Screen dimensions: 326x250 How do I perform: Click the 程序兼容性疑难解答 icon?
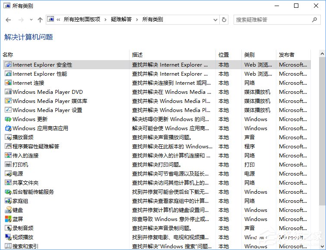[8, 146]
